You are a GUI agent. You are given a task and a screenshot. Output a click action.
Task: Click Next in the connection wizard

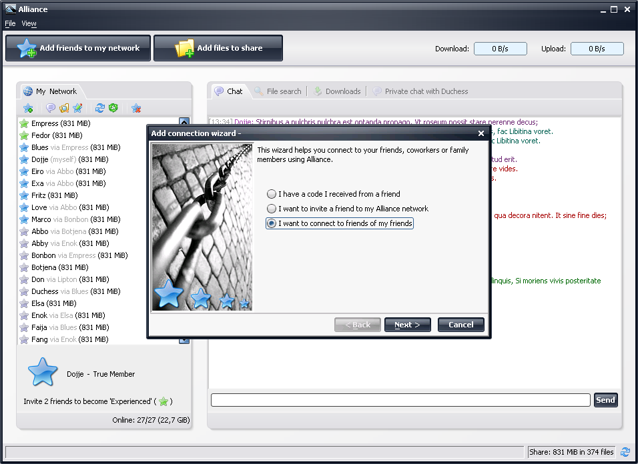(407, 325)
